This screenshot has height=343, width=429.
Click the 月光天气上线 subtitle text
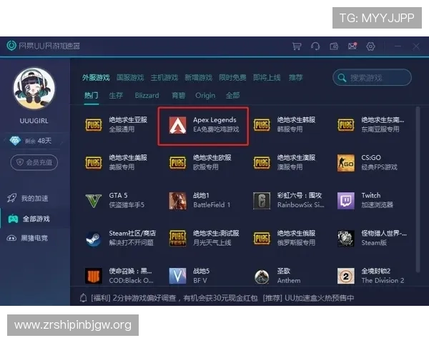[x=212, y=243]
